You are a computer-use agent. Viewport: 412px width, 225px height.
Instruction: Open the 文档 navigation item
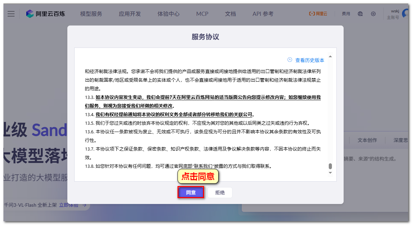(230, 14)
